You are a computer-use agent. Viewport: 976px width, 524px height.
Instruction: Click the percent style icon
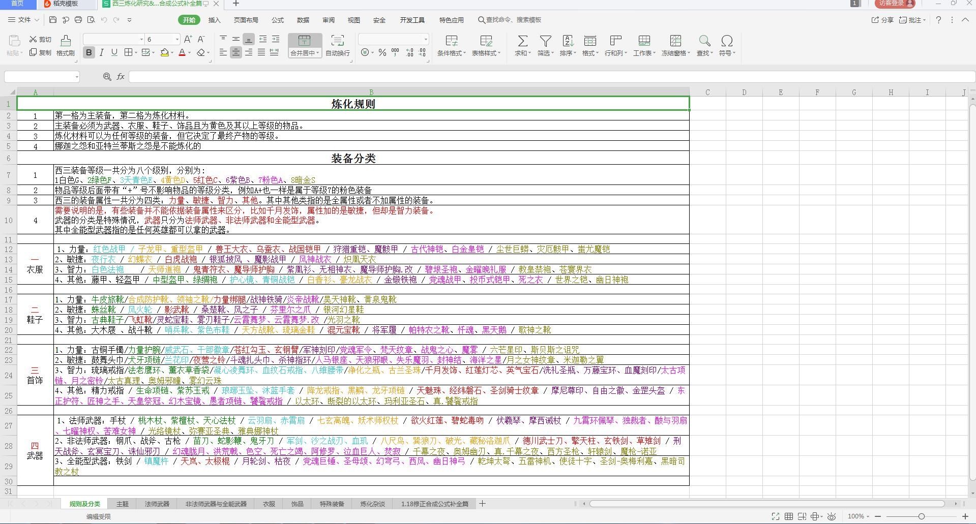tap(382, 52)
